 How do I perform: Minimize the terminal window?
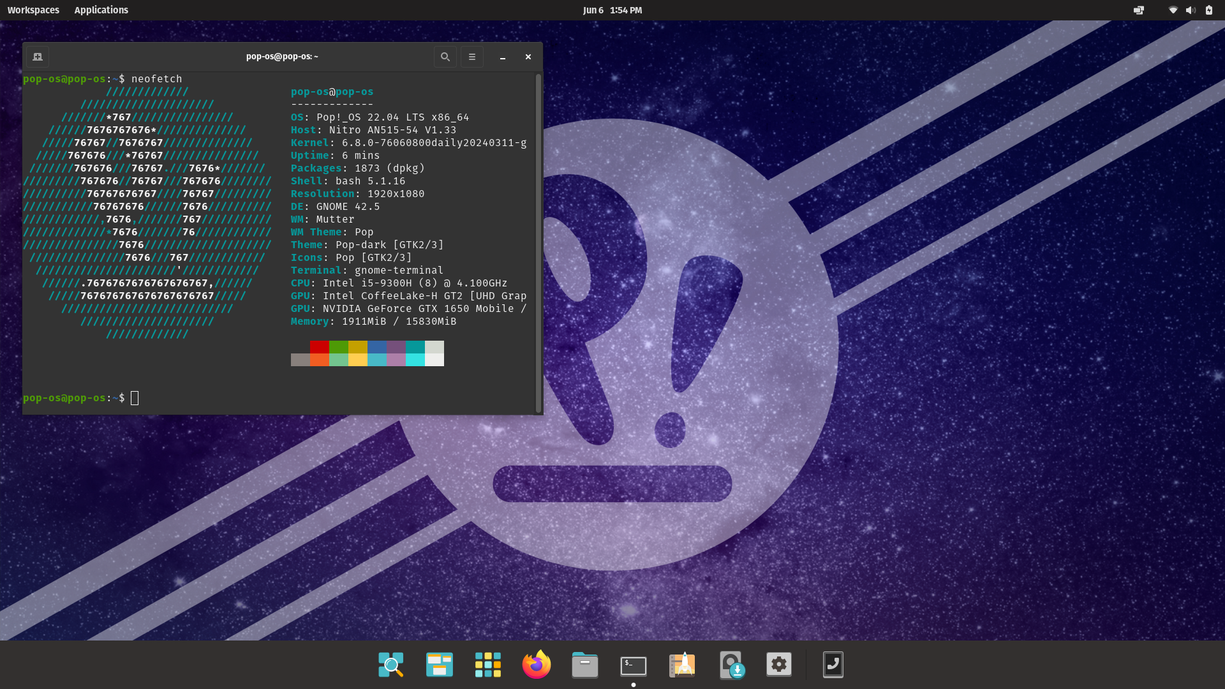(x=503, y=57)
